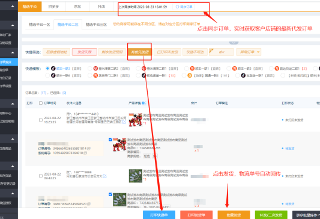Click the red toy product thumbnail in first order
The width and height of the screenshot is (320, 219).
pos(136,120)
